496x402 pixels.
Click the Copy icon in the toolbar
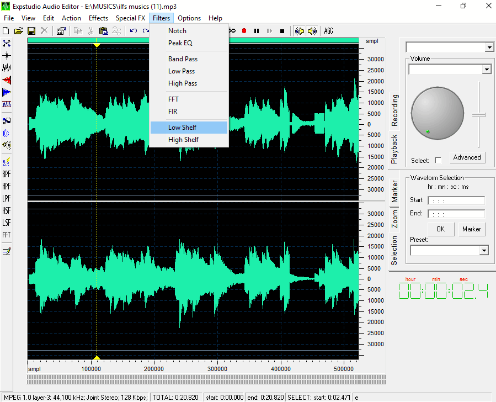click(78, 31)
